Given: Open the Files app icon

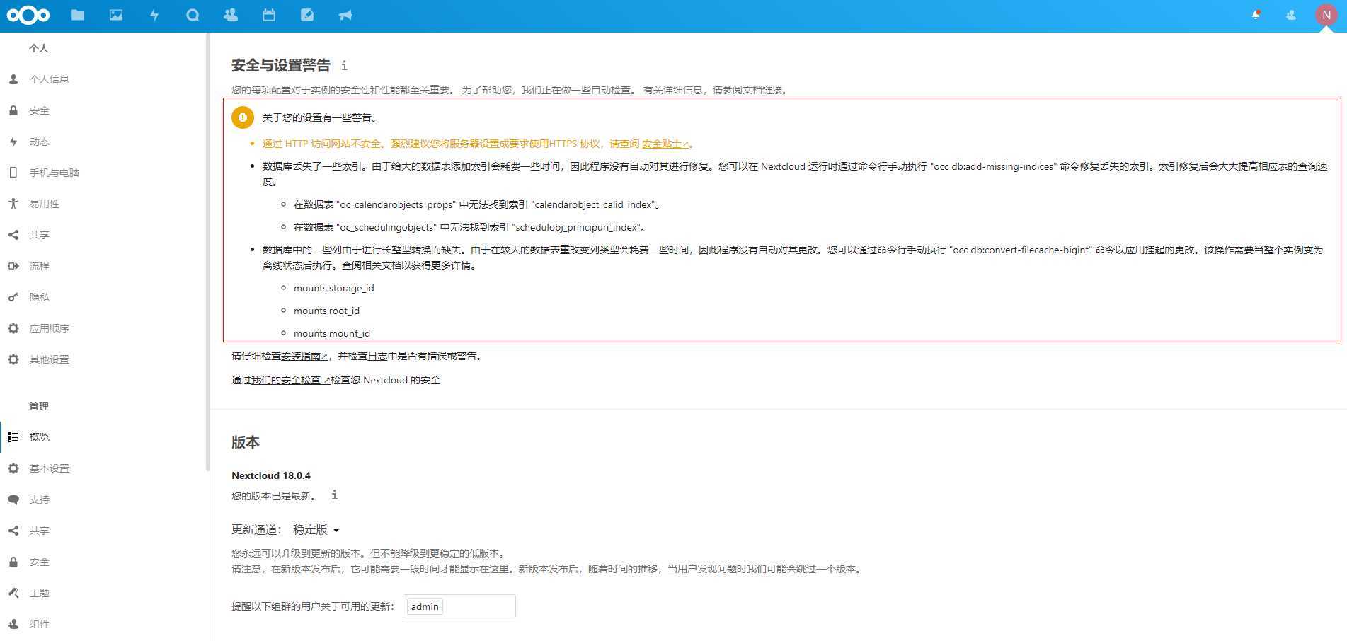Looking at the screenshot, I should (x=78, y=15).
